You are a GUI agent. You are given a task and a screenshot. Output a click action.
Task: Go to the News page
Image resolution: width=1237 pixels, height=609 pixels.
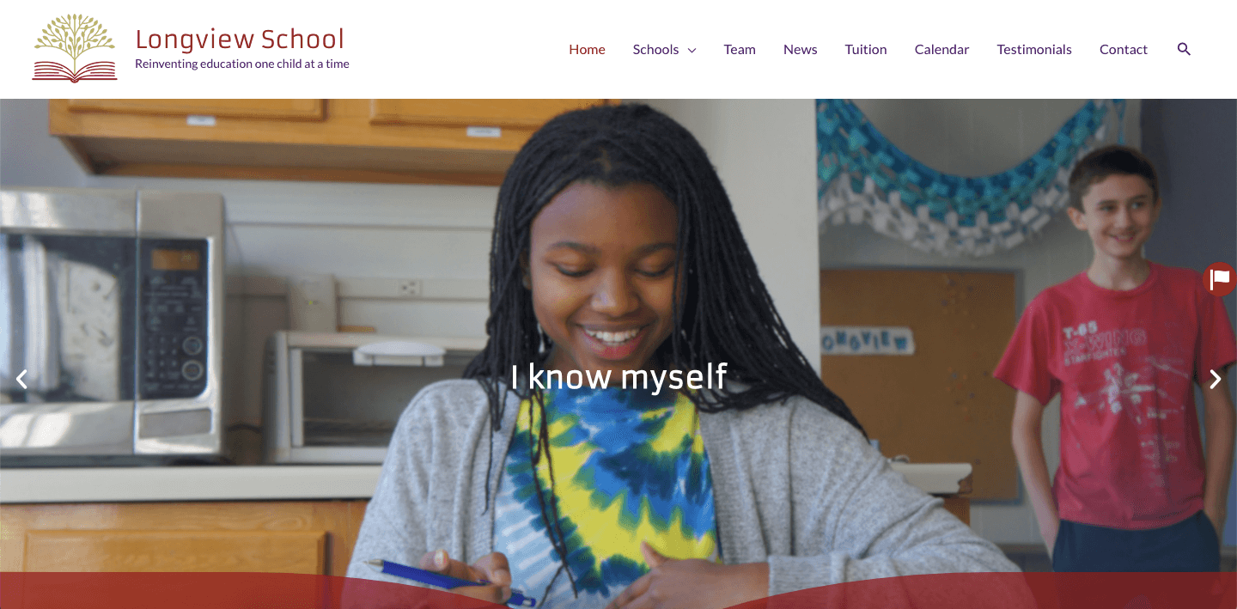[x=801, y=50]
